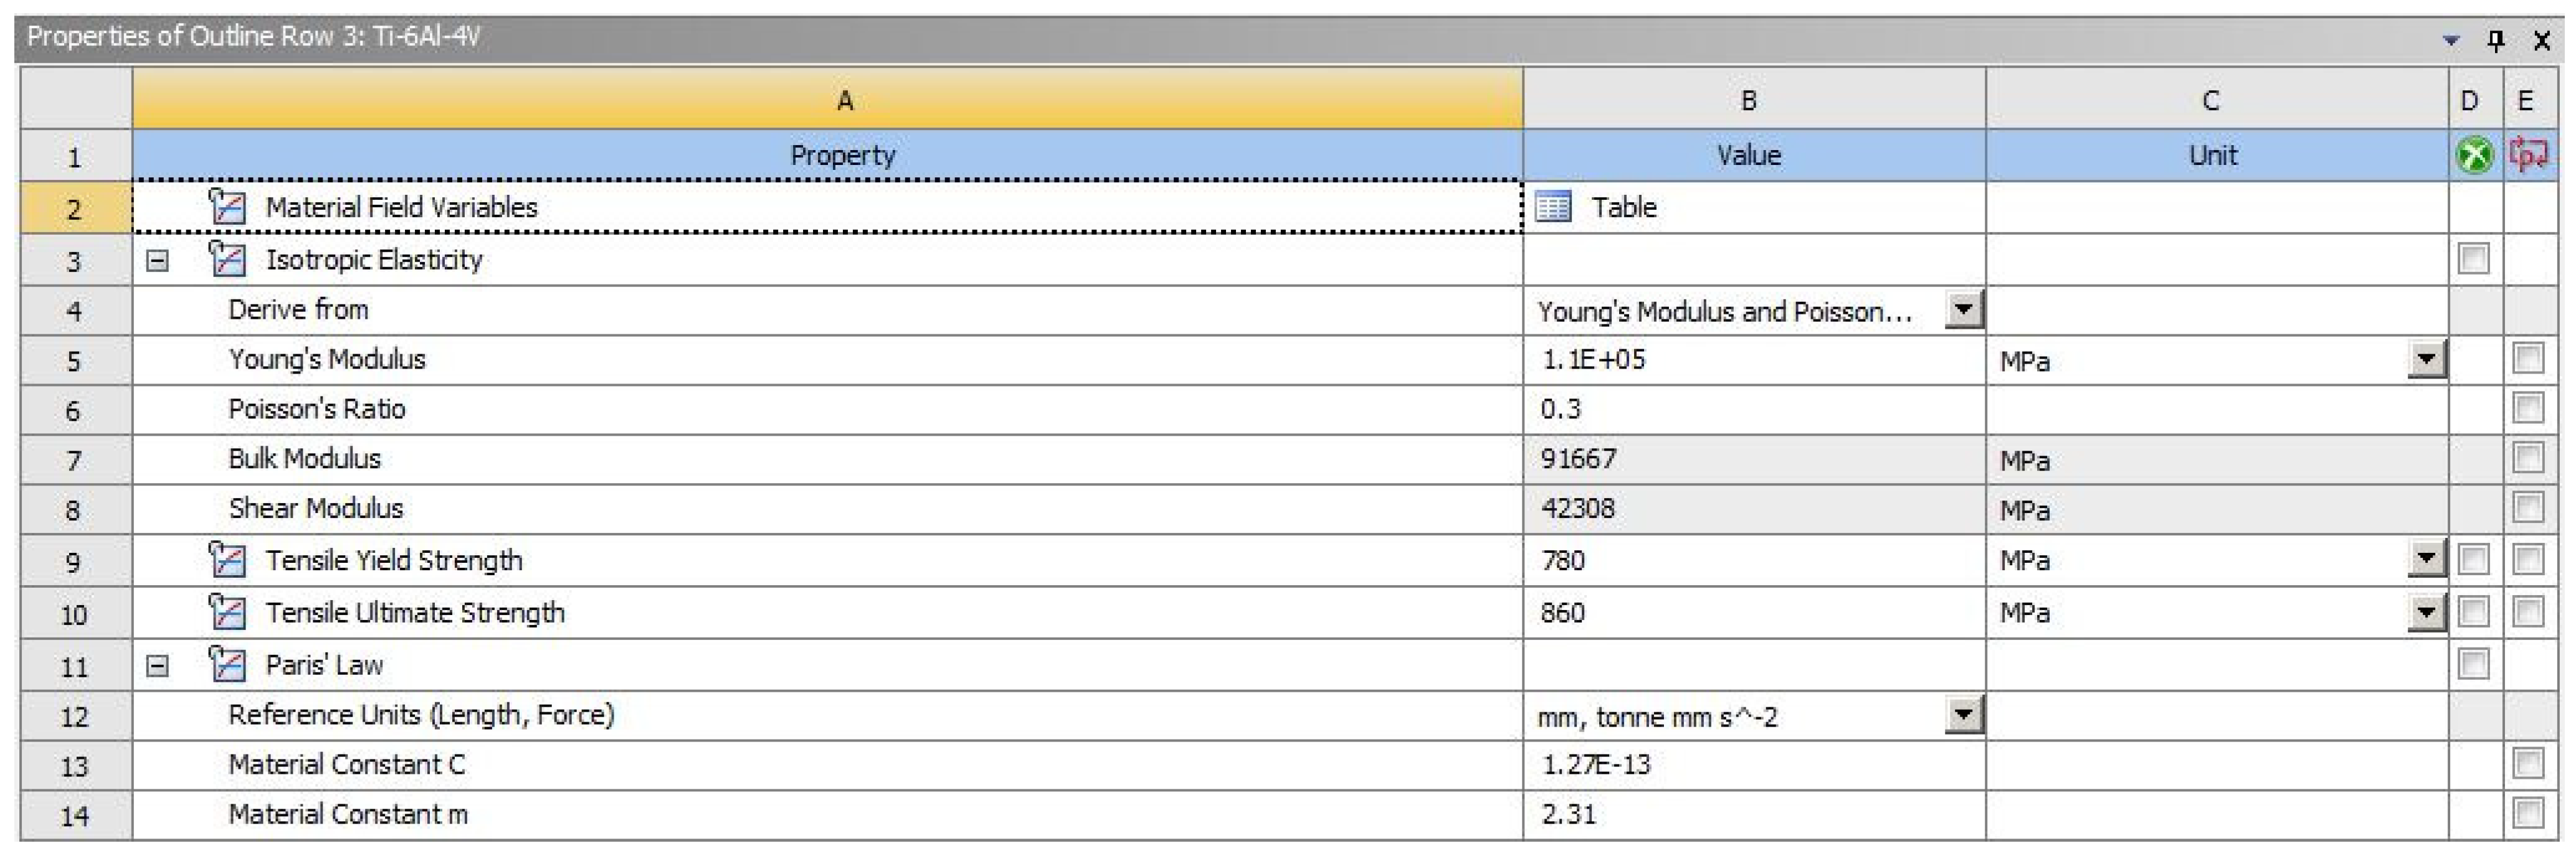Pin the Properties panel with the pin icon
The image size is (2576, 856).
pyautogui.click(x=2496, y=40)
